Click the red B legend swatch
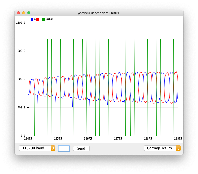The image size is (198, 174). [38, 19]
